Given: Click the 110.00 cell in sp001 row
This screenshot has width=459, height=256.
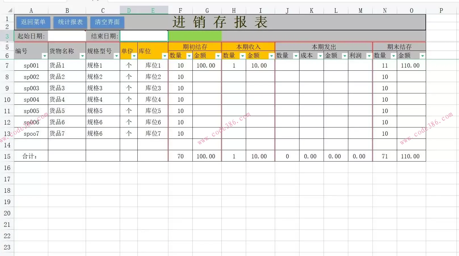Looking at the screenshot, I should (411, 66).
